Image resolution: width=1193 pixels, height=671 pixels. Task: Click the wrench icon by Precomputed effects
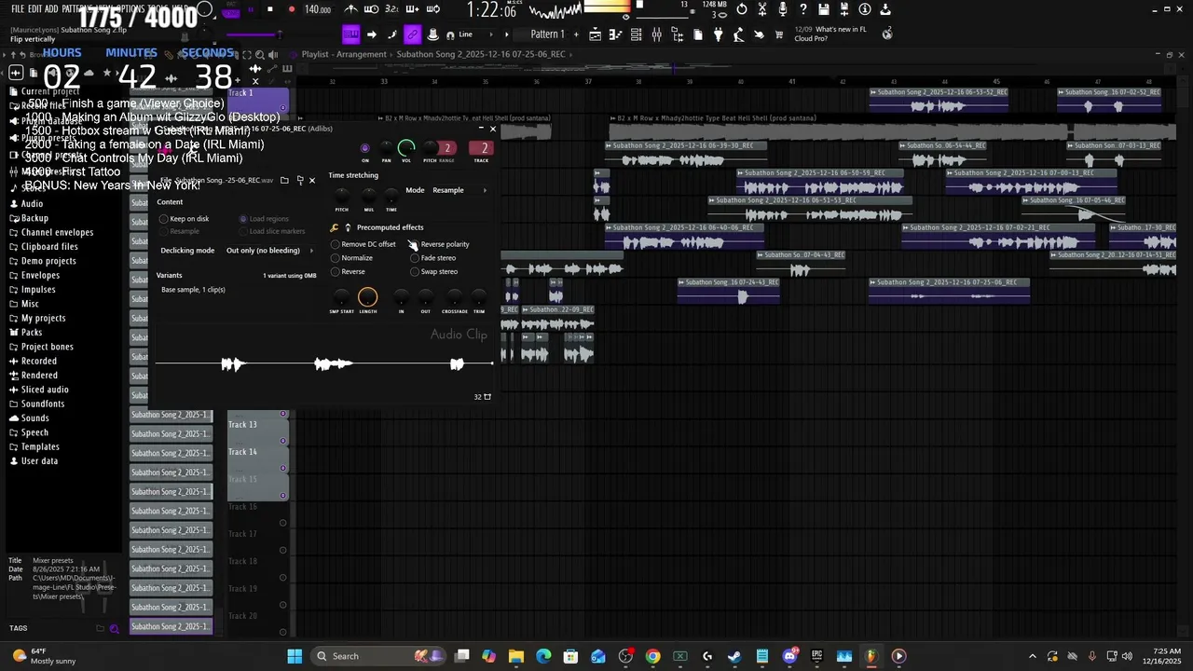click(335, 227)
